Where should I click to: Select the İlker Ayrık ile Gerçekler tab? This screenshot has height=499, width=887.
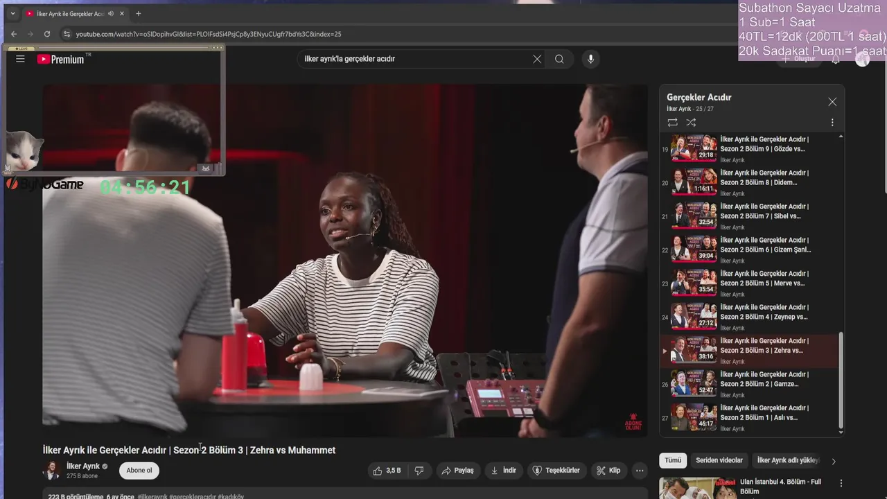coord(75,14)
